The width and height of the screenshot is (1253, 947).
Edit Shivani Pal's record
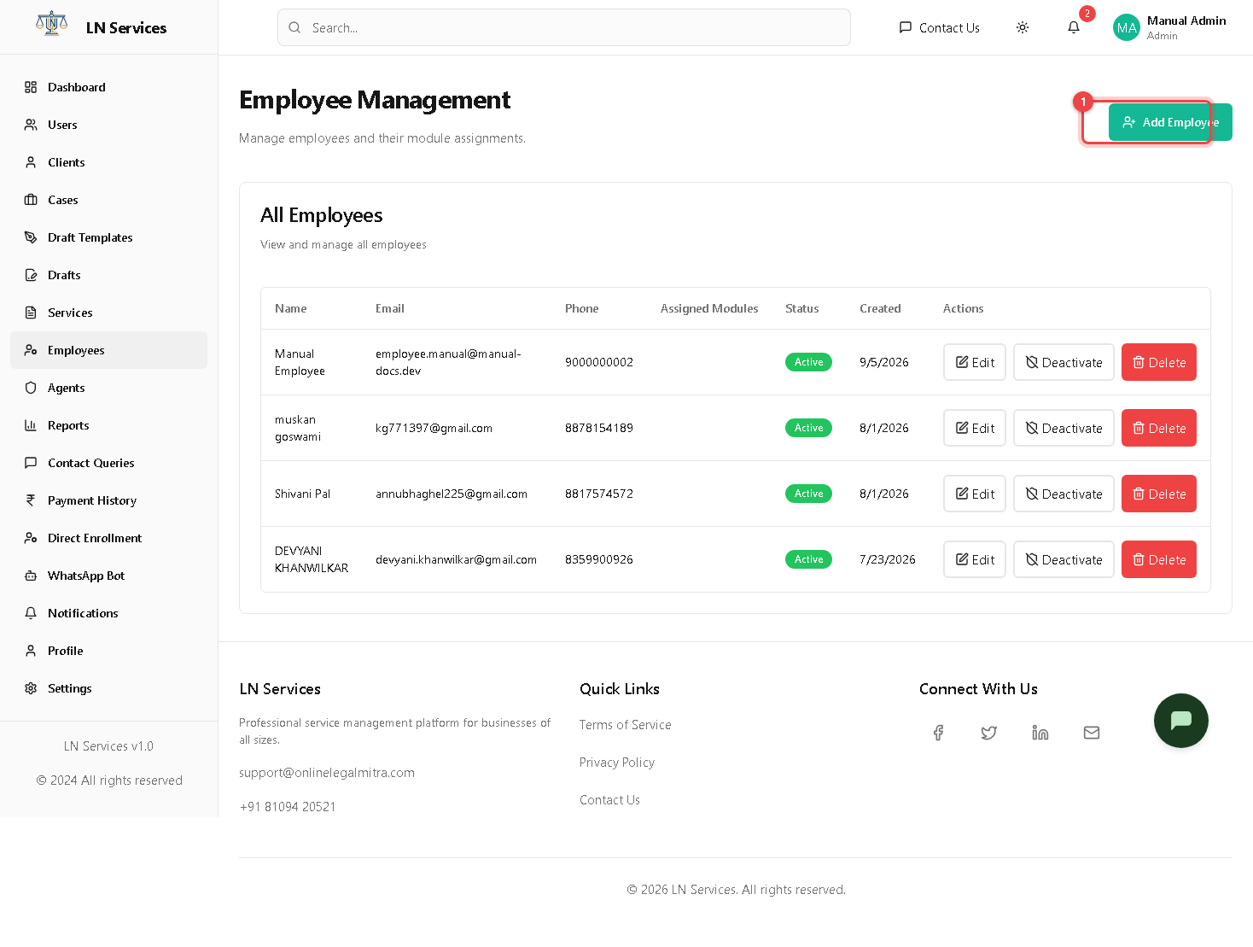[x=975, y=494]
